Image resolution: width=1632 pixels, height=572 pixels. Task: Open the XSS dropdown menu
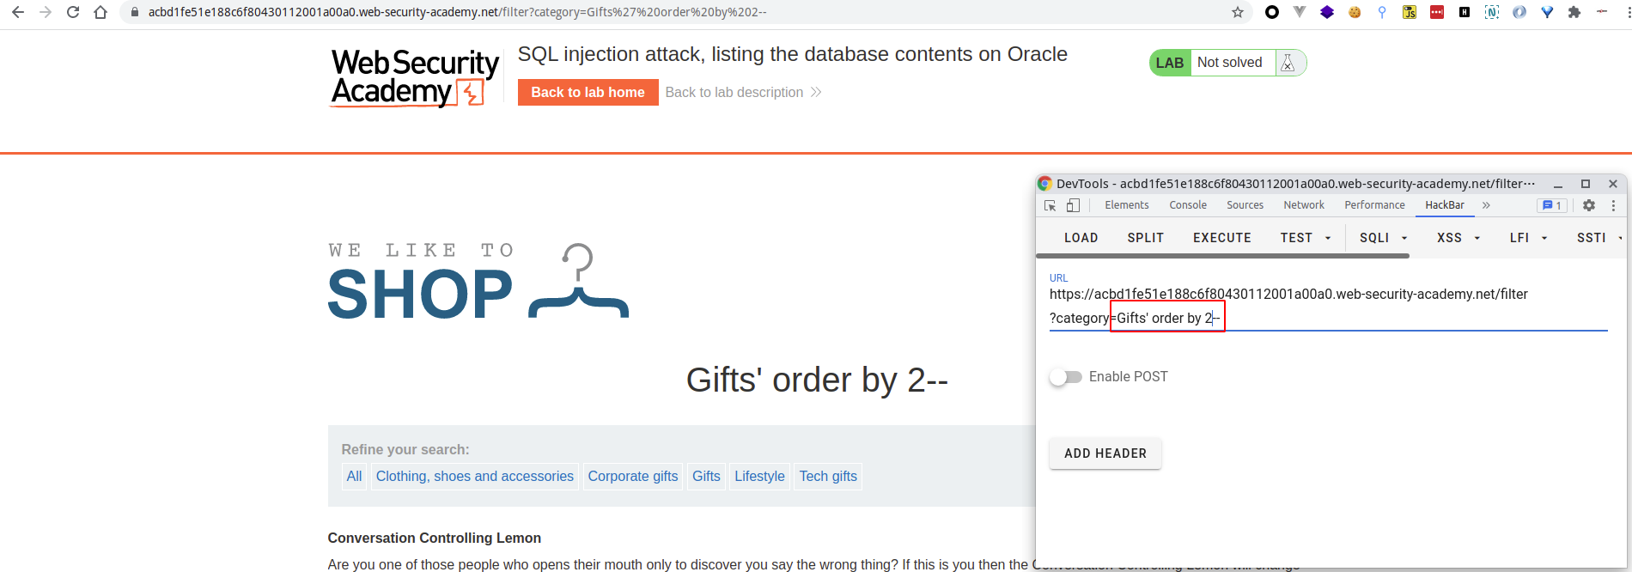(1458, 238)
